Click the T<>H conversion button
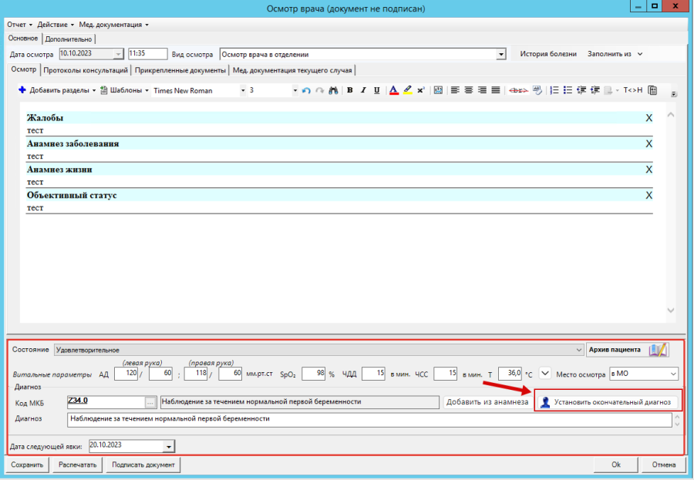694x480 pixels. pos(633,90)
